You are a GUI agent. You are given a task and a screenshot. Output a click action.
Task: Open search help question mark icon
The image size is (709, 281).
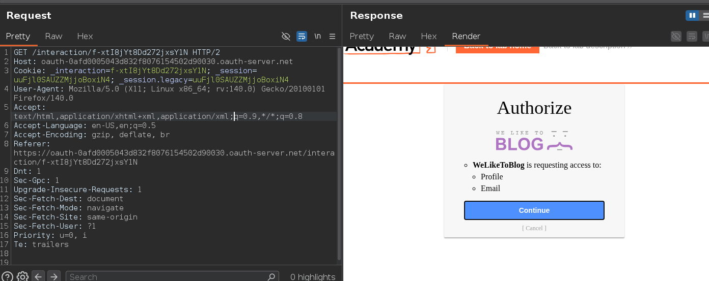pyautogui.click(x=7, y=276)
